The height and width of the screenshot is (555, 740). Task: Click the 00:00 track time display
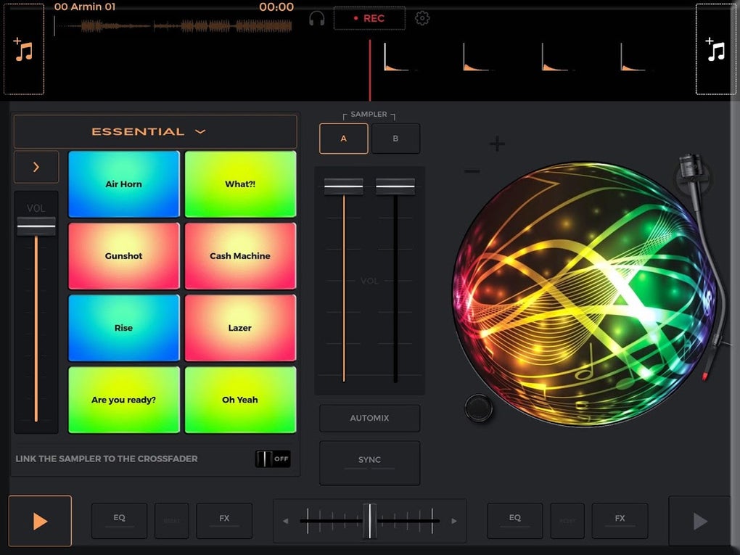point(276,7)
